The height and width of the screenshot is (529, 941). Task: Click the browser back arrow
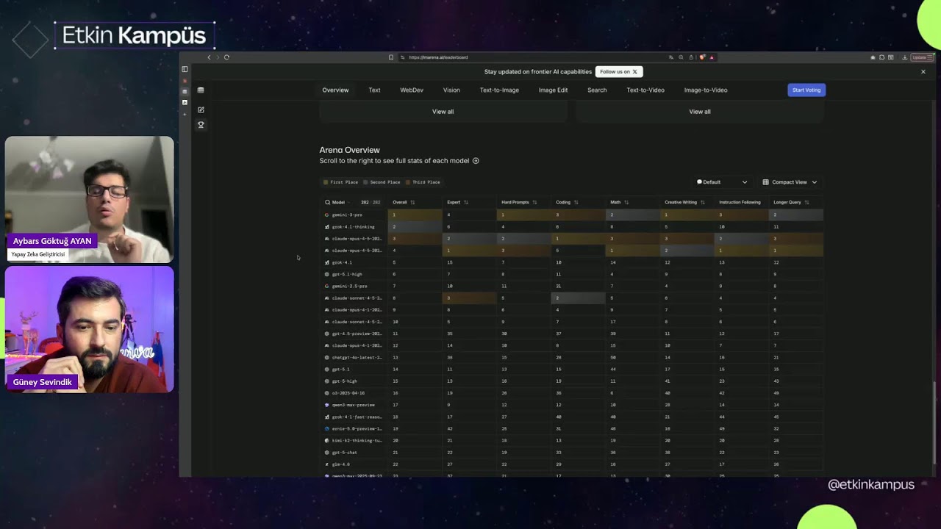(x=209, y=57)
